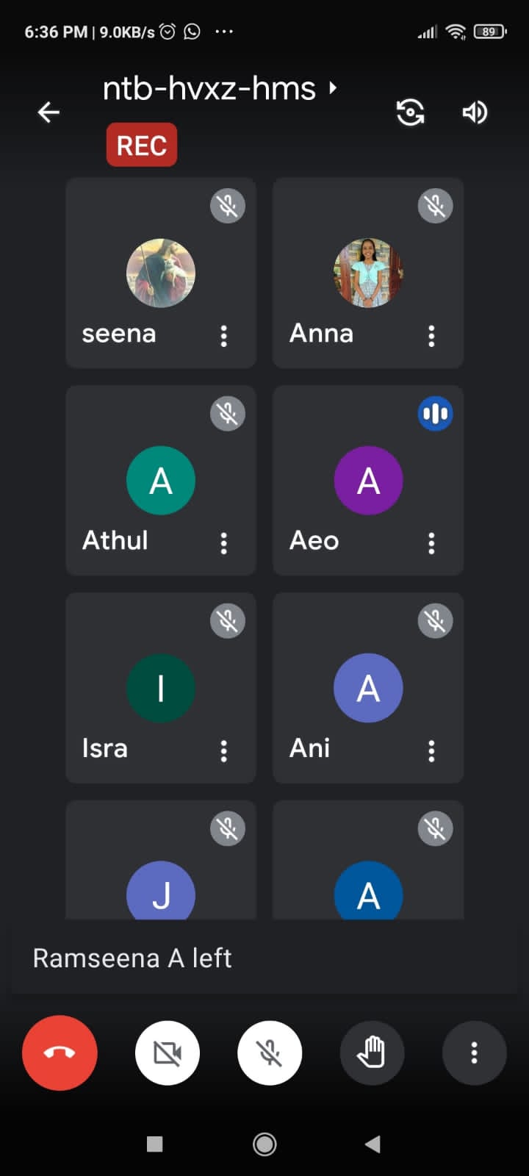Screen dimensions: 529x1176
Task: Tap the speaker audio output icon
Action: point(475,112)
